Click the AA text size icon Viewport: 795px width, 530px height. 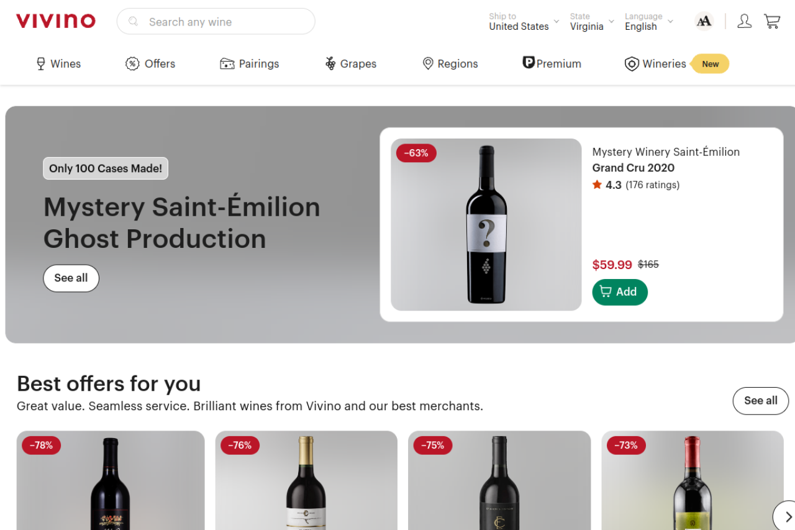704,21
